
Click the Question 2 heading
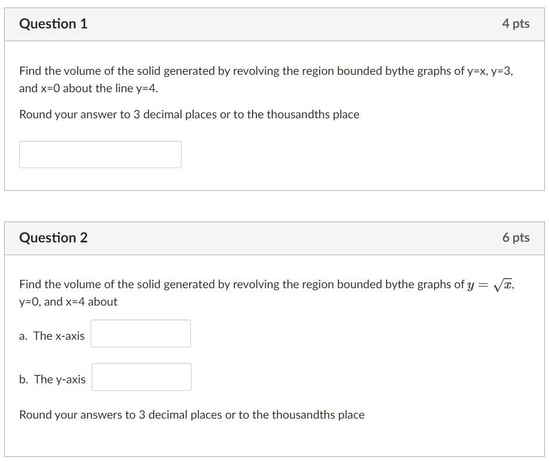click(53, 238)
